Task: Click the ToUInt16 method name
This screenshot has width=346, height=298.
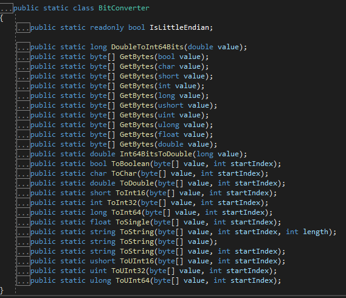Action: [137, 261]
